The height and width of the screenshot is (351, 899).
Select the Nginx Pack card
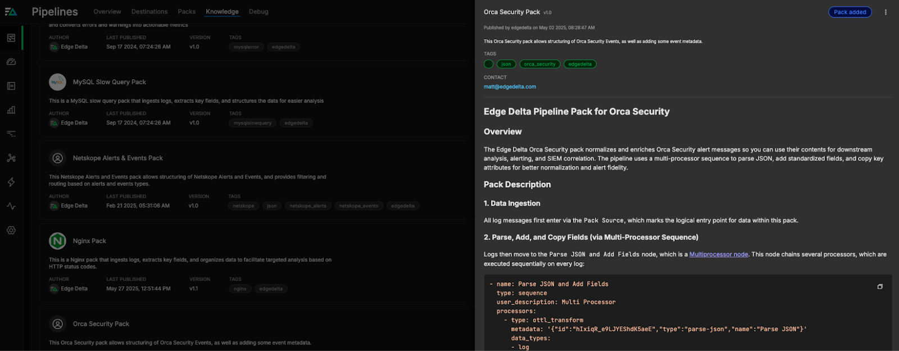pos(89,241)
